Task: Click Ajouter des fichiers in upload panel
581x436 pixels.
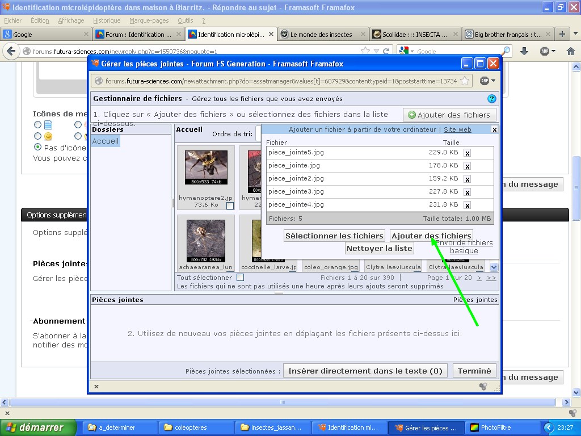Action: click(431, 236)
